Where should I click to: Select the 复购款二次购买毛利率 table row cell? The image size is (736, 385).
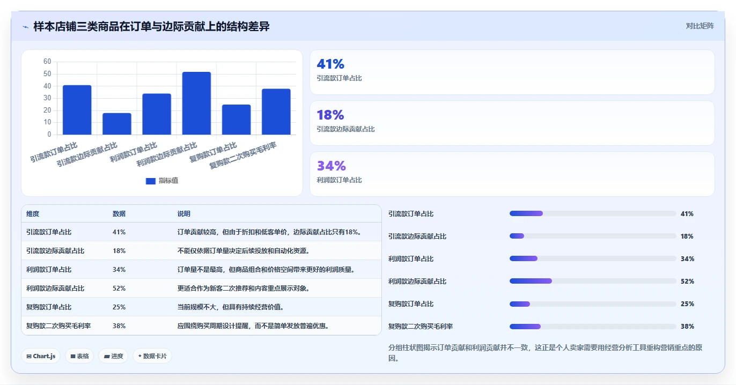[58, 326]
